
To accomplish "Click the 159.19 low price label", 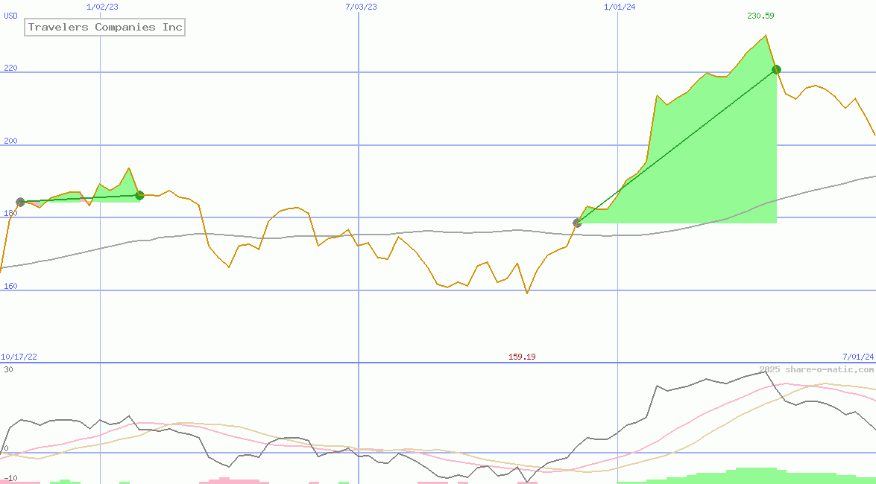I will click(x=522, y=357).
